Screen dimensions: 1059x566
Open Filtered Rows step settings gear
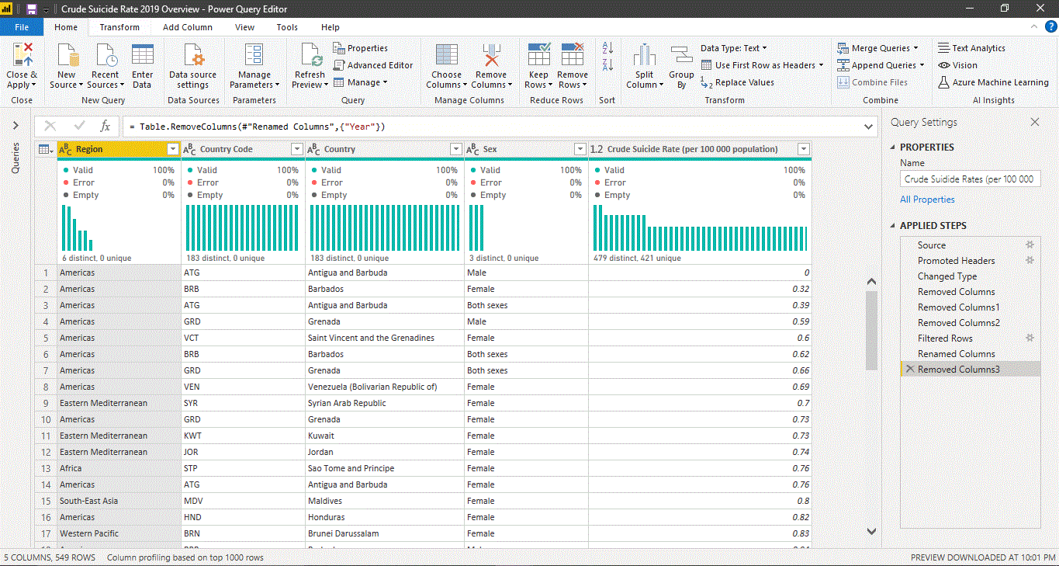click(1030, 338)
